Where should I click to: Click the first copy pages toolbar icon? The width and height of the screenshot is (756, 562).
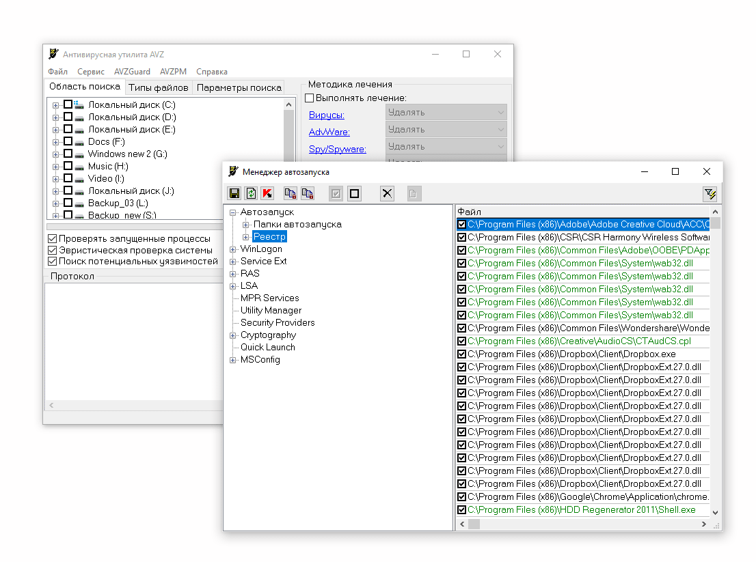click(291, 193)
